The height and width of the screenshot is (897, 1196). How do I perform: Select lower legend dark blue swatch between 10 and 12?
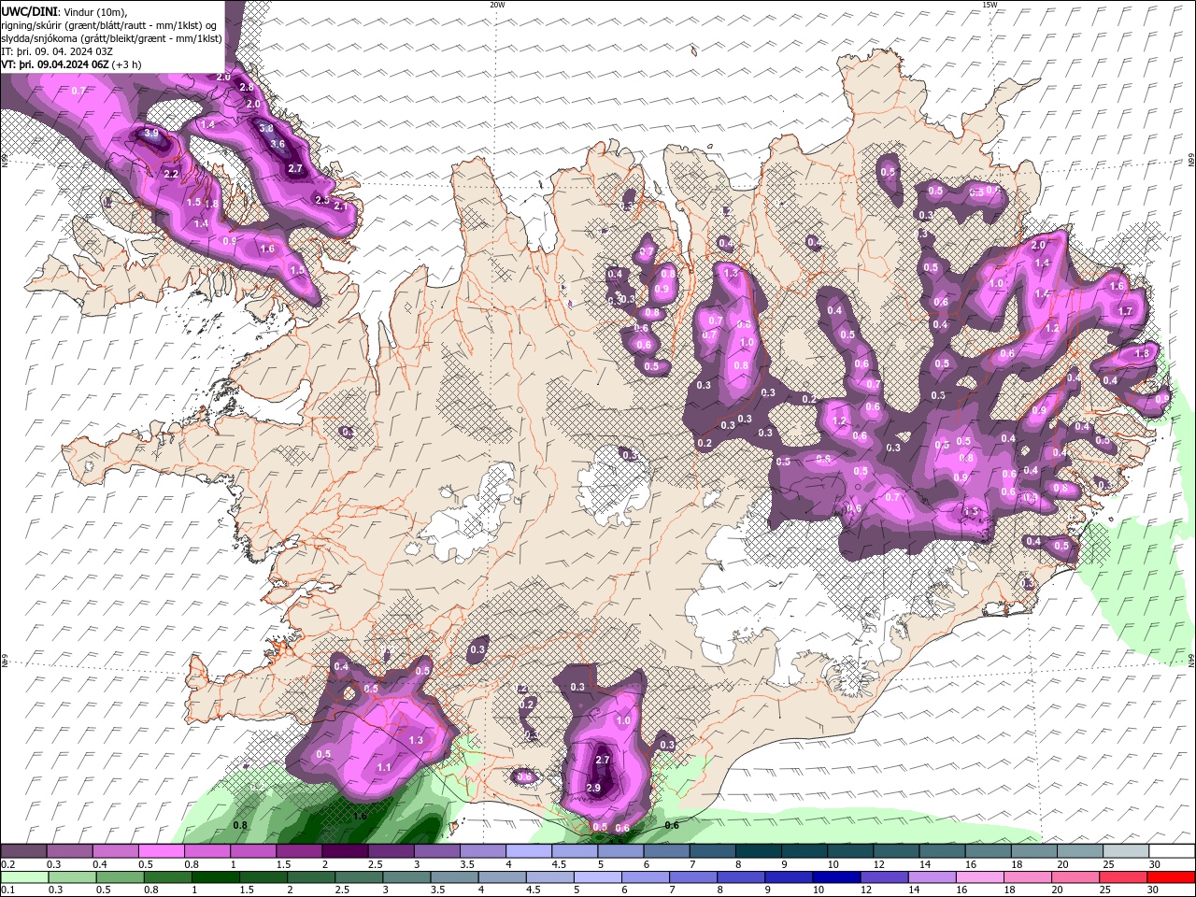tap(836, 877)
